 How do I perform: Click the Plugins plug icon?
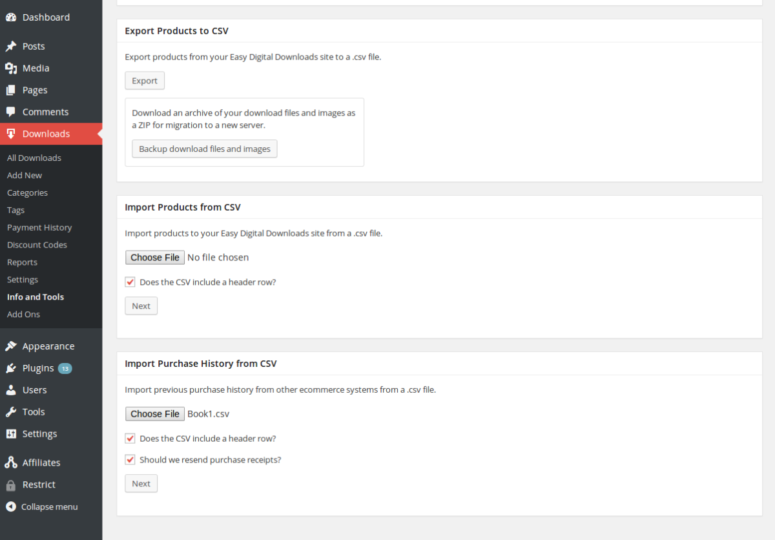pyautogui.click(x=11, y=368)
